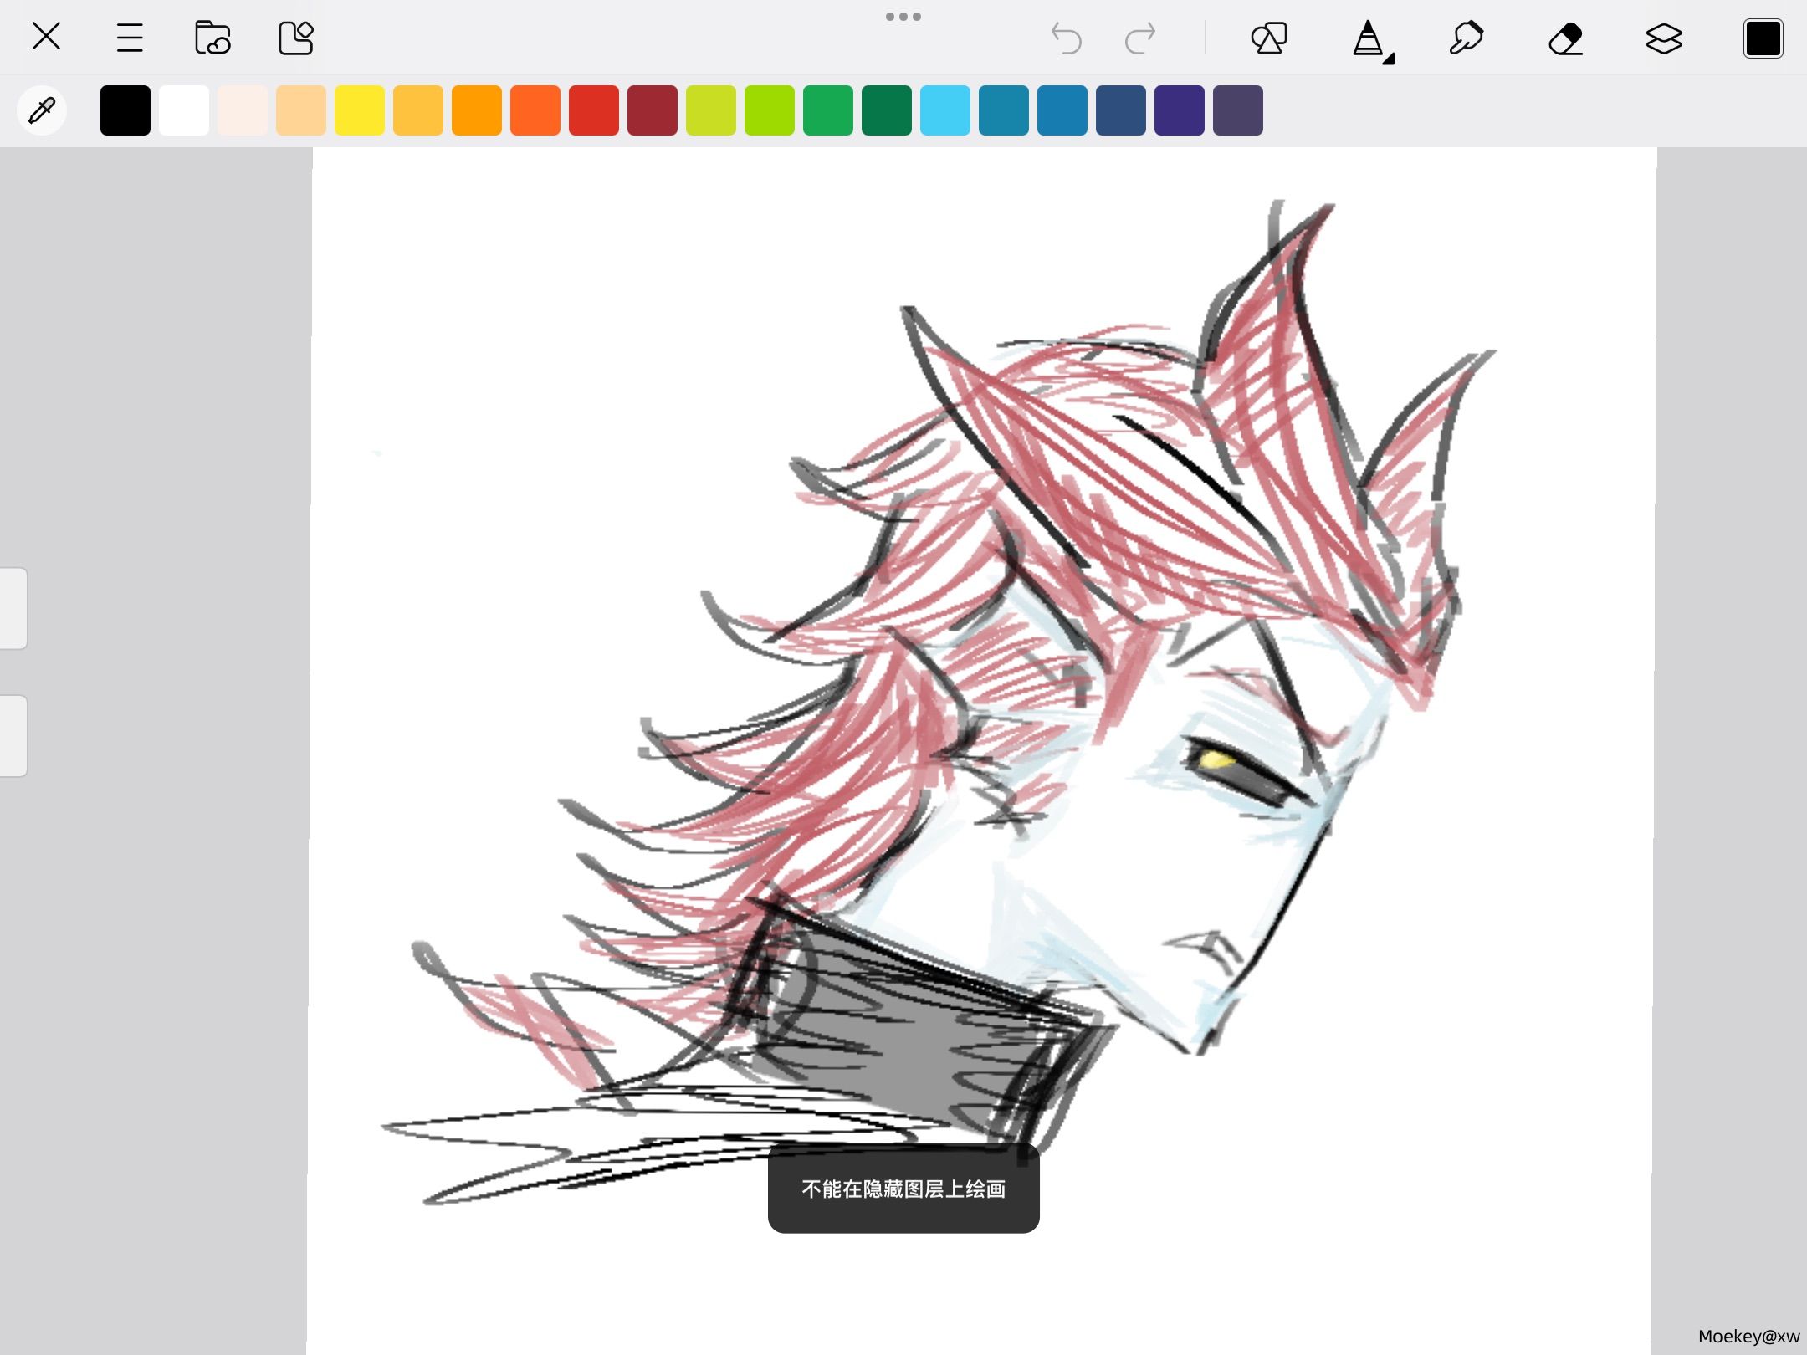Select the sky blue swatch
1807x1355 pixels.
click(x=945, y=110)
